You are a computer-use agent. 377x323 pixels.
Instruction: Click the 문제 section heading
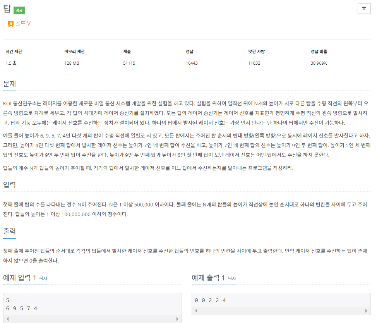pos(9,84)
